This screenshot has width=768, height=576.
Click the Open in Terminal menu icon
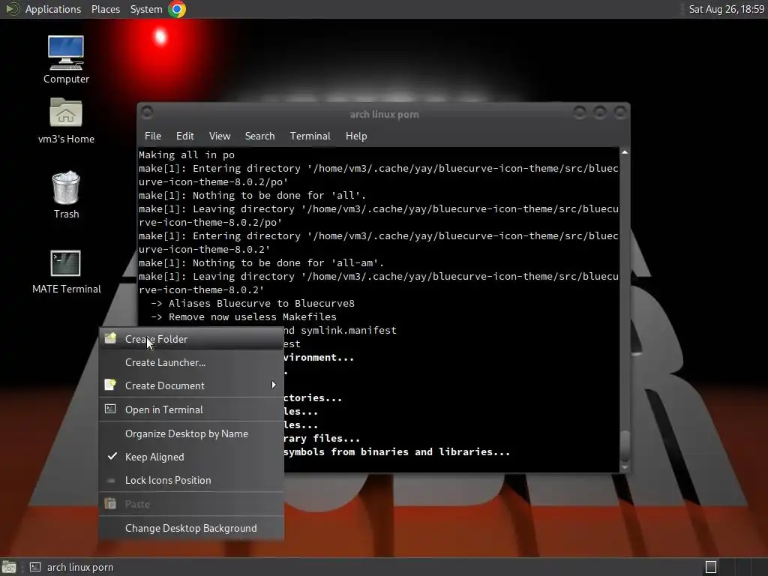point(111,409)
